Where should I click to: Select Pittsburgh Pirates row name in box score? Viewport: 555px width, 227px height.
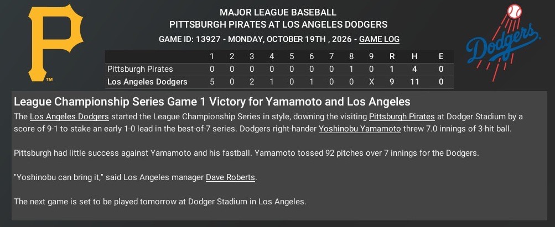pos(140,69)
